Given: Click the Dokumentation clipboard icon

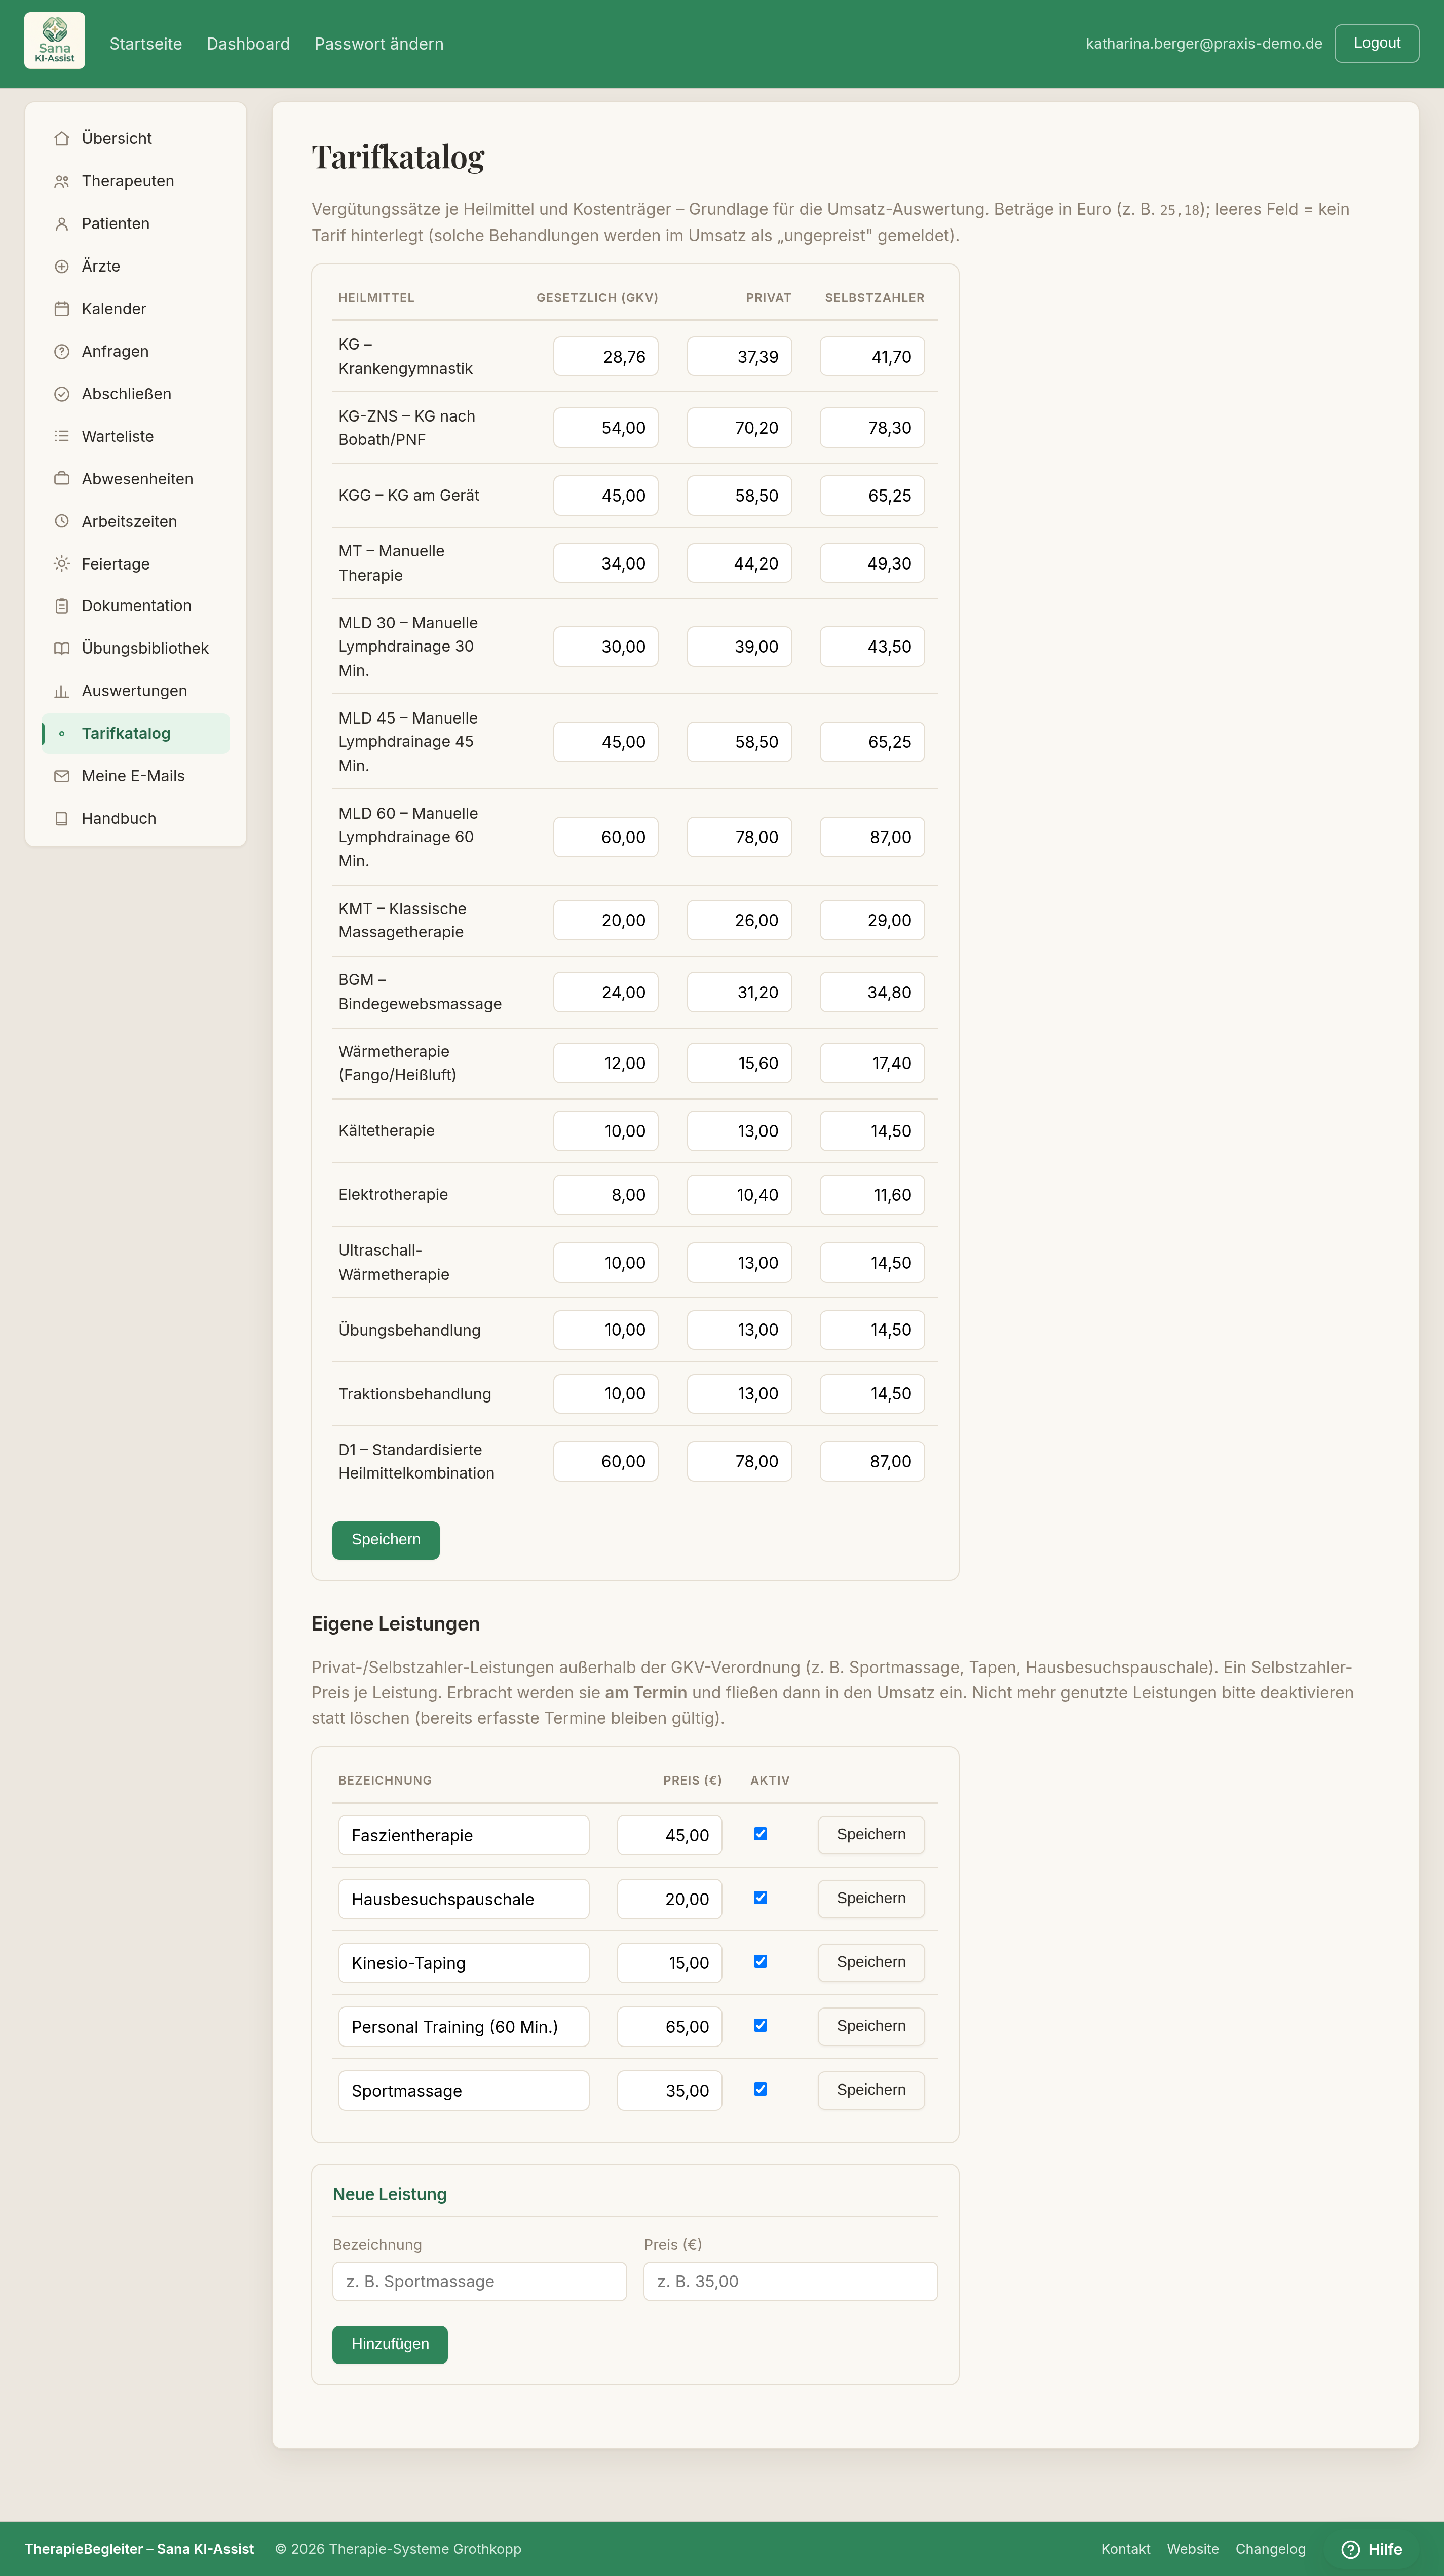Looking at the screenshot, I should (62, 606).
